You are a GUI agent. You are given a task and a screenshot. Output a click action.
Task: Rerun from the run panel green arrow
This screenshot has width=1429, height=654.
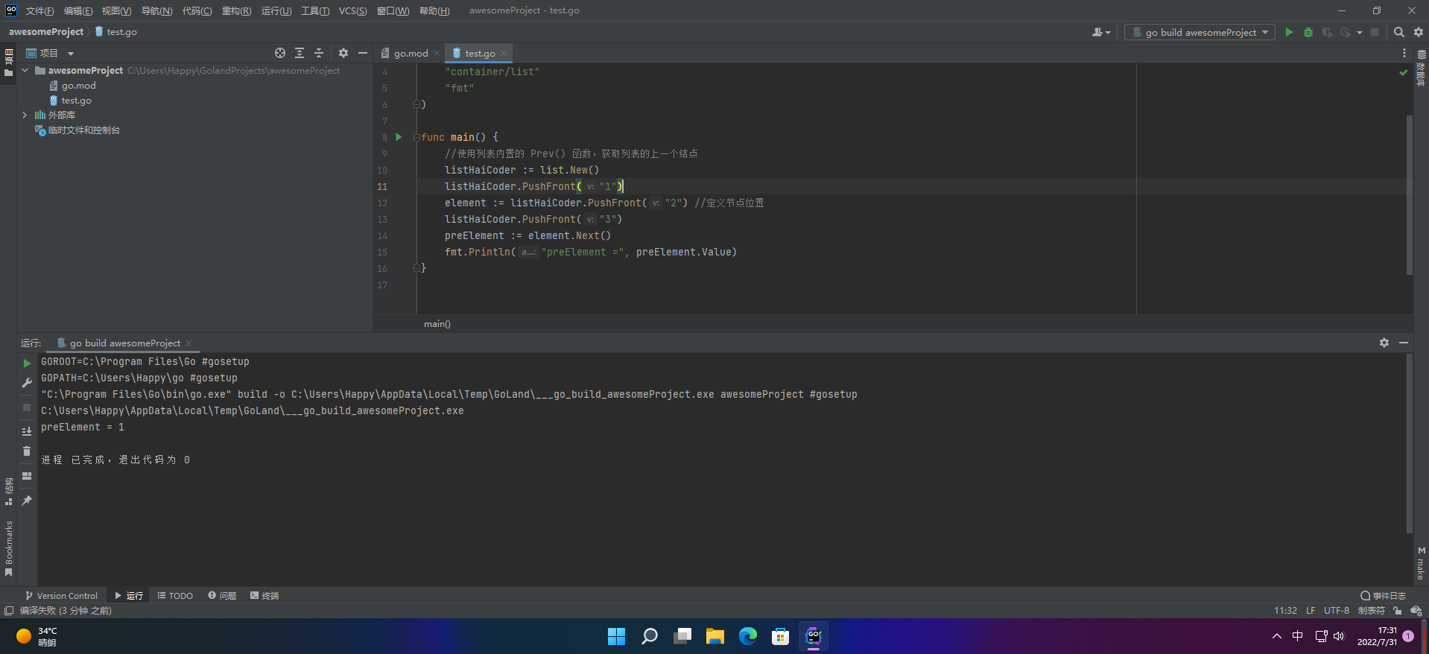coord(27,363)
